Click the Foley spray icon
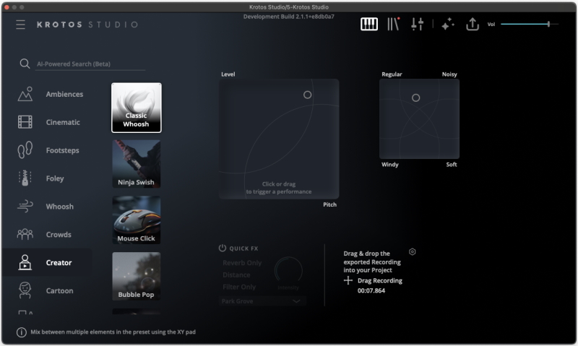The width and height of the screenshot is (578, 346). tap(25, 178)
